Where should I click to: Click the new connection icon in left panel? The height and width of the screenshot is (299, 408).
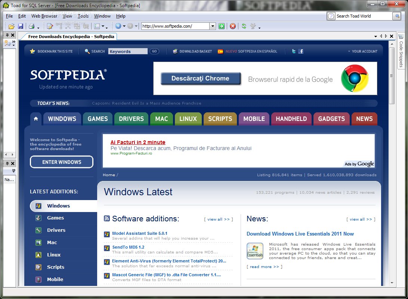point(7,44)
